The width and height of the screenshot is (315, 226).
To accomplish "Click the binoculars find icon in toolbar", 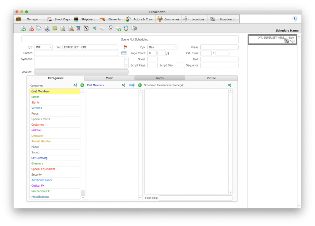I will 47,29.
